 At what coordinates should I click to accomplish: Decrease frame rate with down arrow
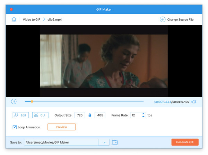click(x=143, y=117)
